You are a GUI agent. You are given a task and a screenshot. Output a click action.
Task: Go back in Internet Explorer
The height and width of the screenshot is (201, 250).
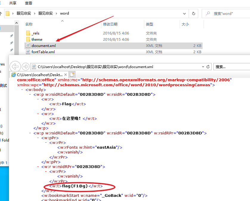[15, 67]
